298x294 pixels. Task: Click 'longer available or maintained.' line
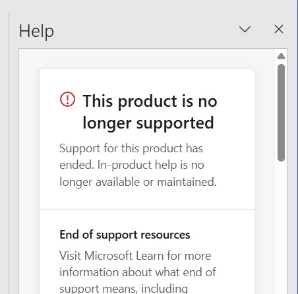pyautogui.click(x=138, y=182)
